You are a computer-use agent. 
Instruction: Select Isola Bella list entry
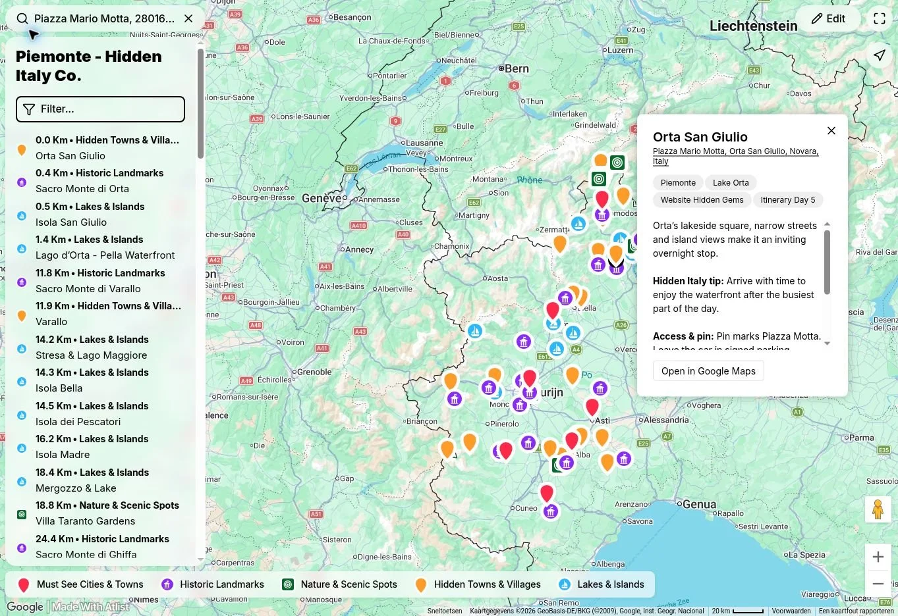pos(100,380)
